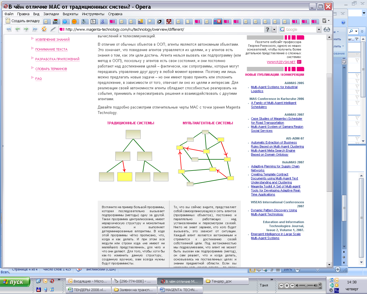
Task: Switch to the tab with letter b icon
Action: coord(93,22)
